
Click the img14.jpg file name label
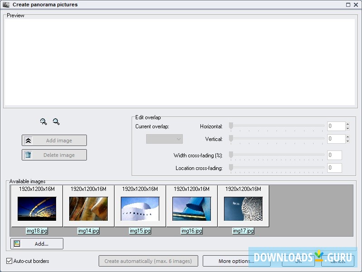pyautogui.click(x=89, y=231)
